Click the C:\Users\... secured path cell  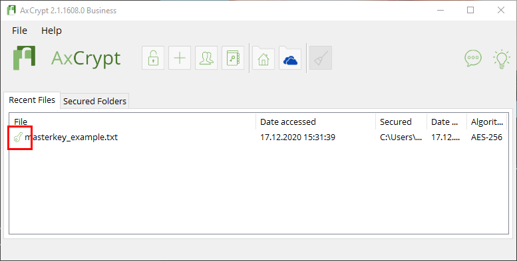click(x=401, y=137)
